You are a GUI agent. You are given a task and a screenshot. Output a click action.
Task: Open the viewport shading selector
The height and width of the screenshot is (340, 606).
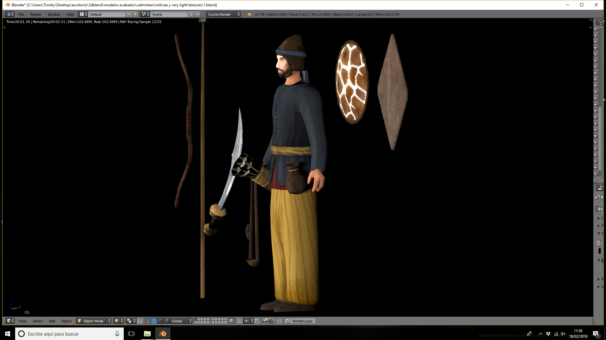coord(118,321)
